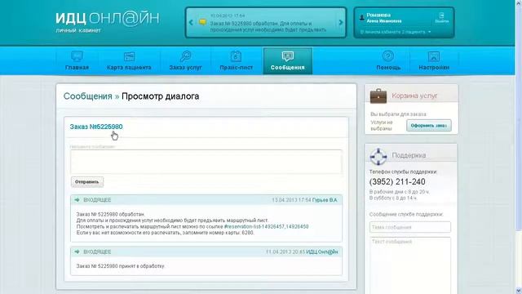Click sender name ИДЦ Онл@йн

(x=322, y=252)
